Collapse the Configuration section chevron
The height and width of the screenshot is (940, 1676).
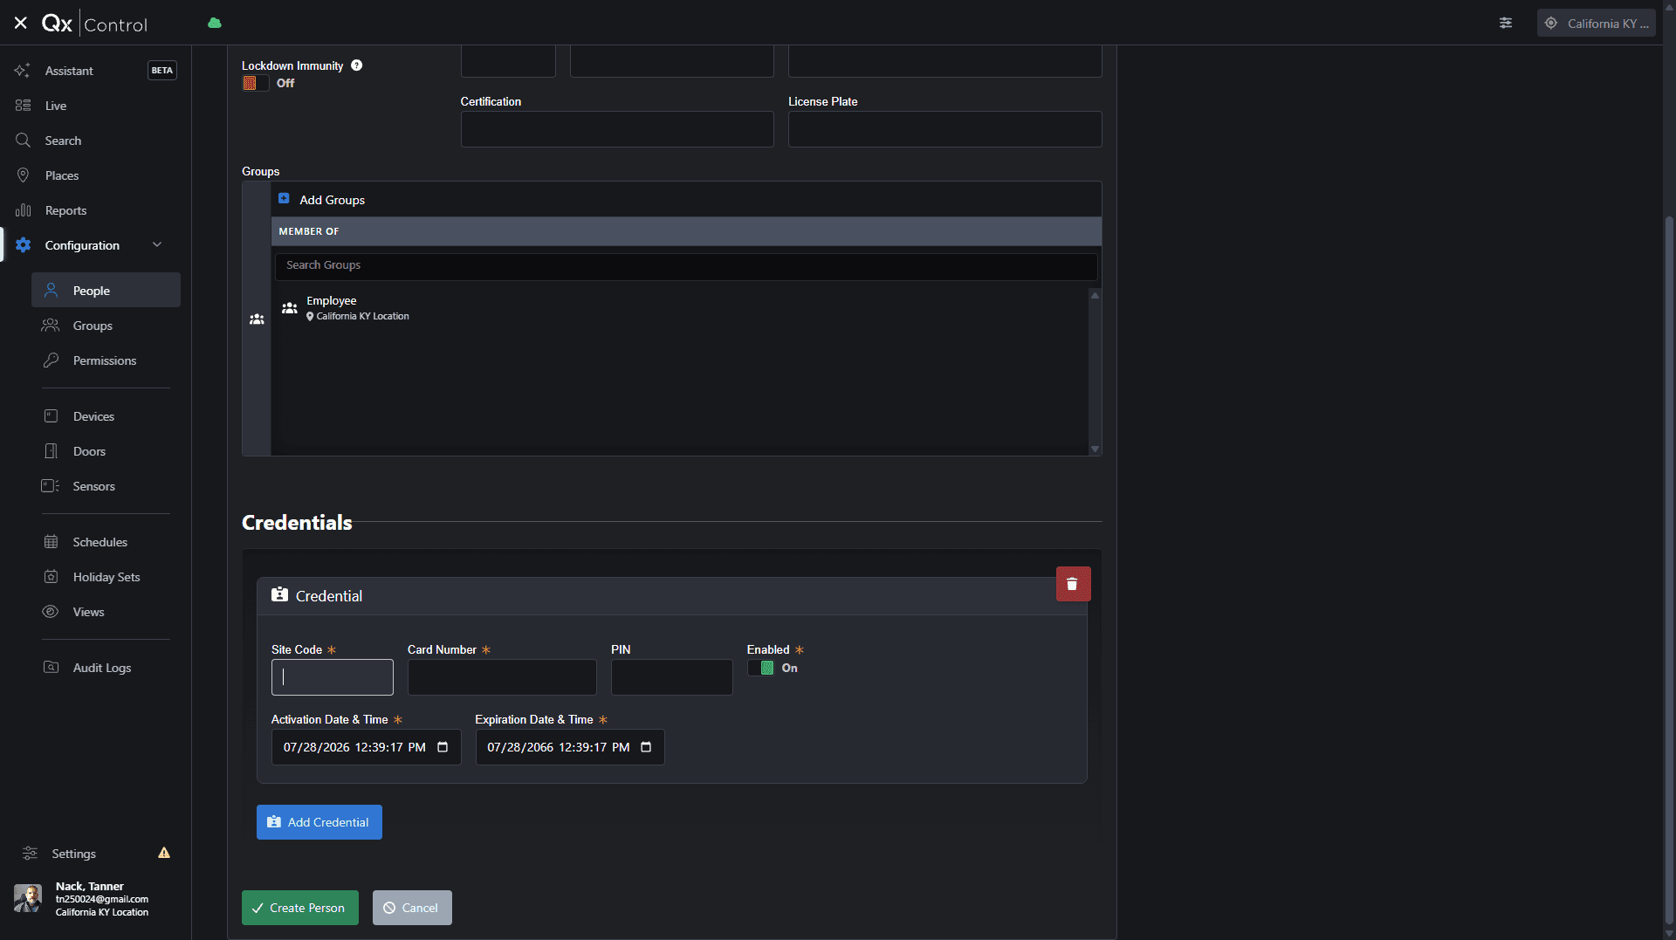[x=157, y=245]
